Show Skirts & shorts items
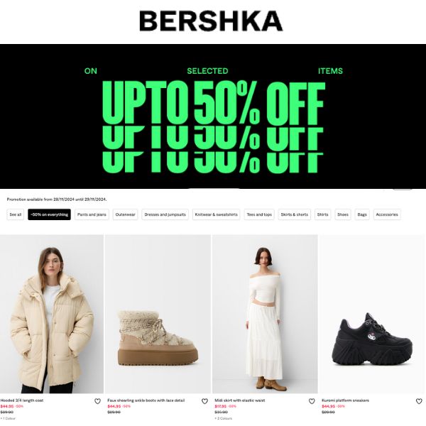The height and width of the screenshot is (426, 426). pyautogui.click(x=295, y=214)
